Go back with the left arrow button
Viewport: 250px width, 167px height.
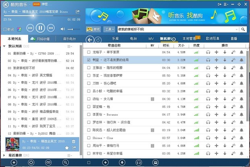click(90, 39)
